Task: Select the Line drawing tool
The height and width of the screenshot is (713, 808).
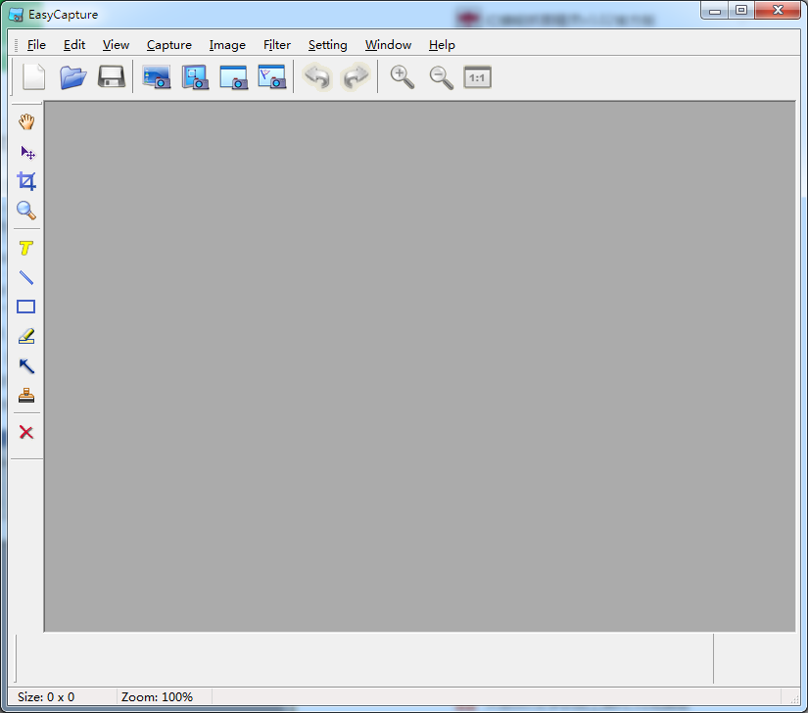Action: pos(26,278)
